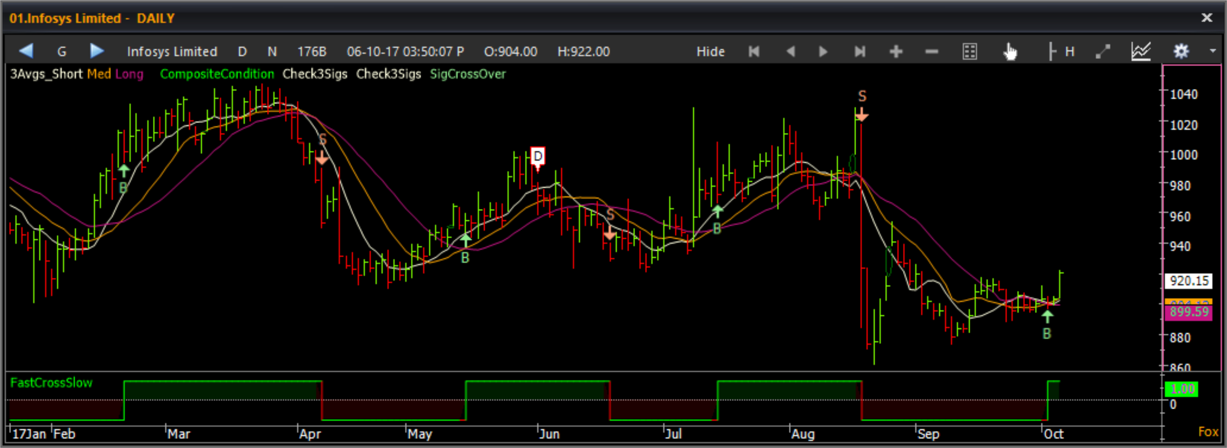Select the Long average legend label
The height and width of the screenshot is (448, 1227).
[x=129, y=75]
